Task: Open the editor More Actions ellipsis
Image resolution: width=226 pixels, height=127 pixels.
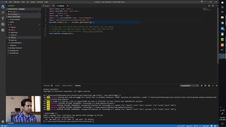Action: [216, 6]
